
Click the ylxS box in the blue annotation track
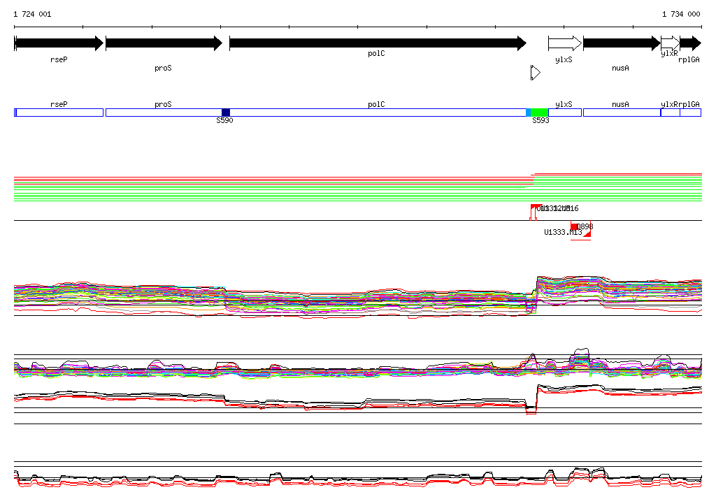(565, 113)
